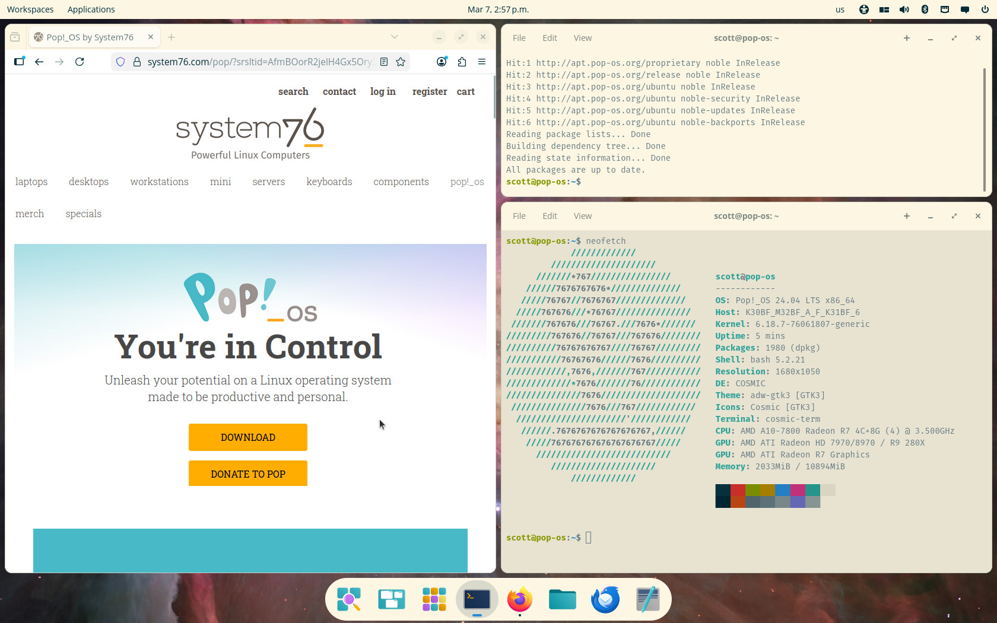This screenshot has height=623, width=997.
Task: Open the Firefox hamburger application menu
Action: (482, 62)
